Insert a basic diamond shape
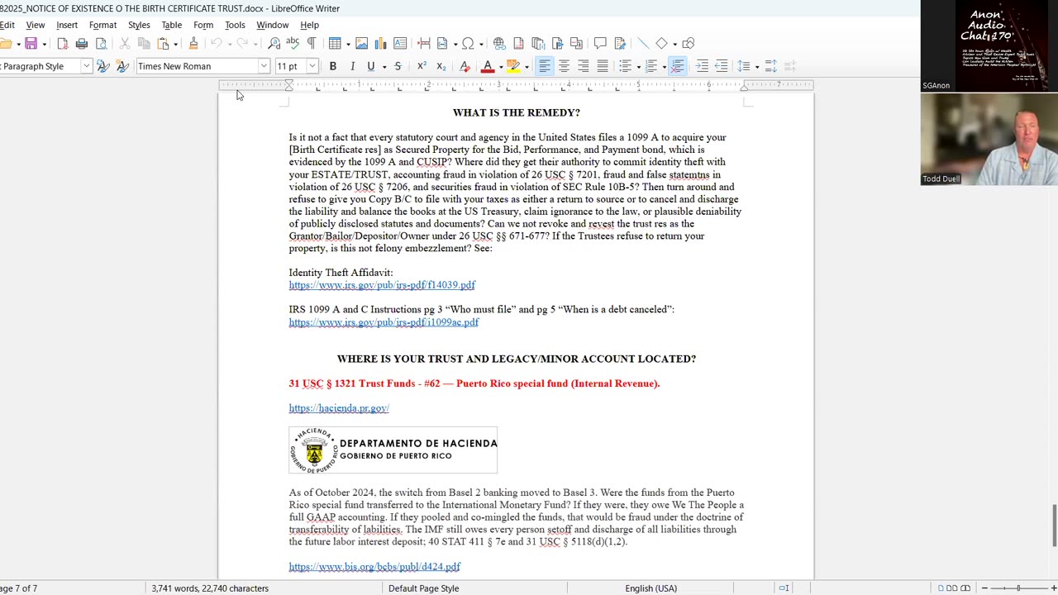This screenshot has height=595, width=1058. pos(661,44)
